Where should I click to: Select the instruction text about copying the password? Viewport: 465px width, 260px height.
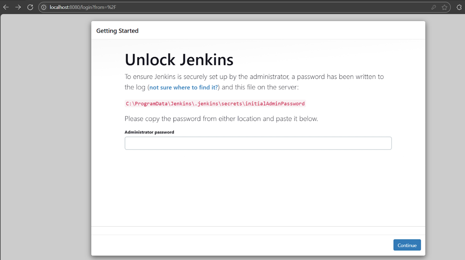point(221,119)
